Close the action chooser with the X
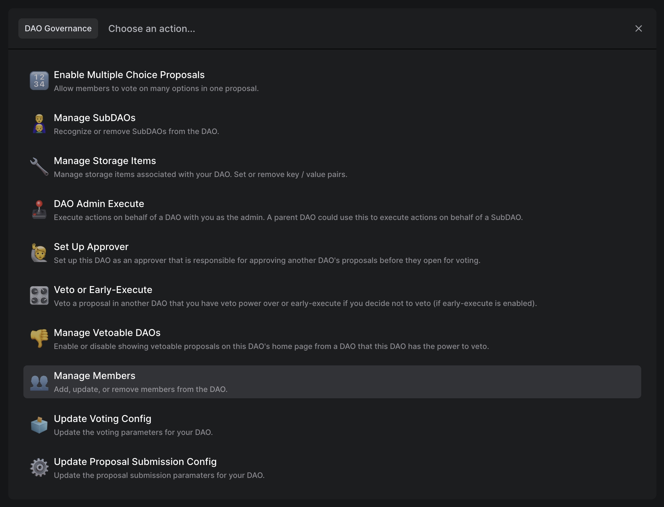Screen dimensions: 664x507 (x=639, y=28)
